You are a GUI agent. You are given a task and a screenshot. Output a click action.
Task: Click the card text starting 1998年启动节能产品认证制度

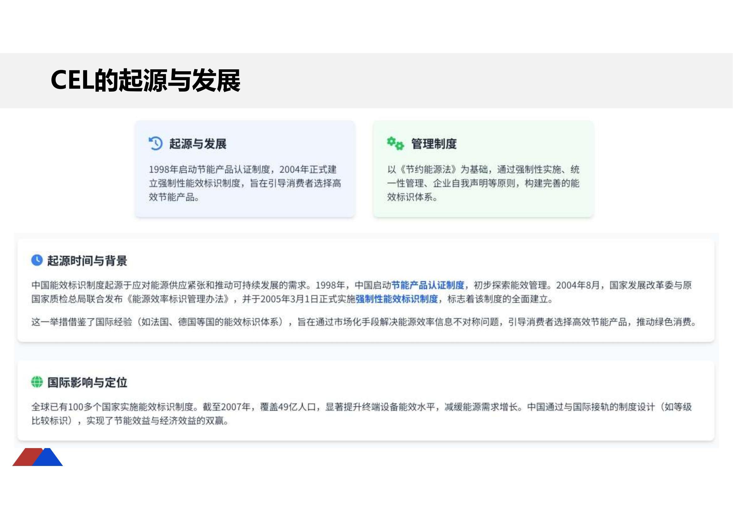(x=245, y=183)
